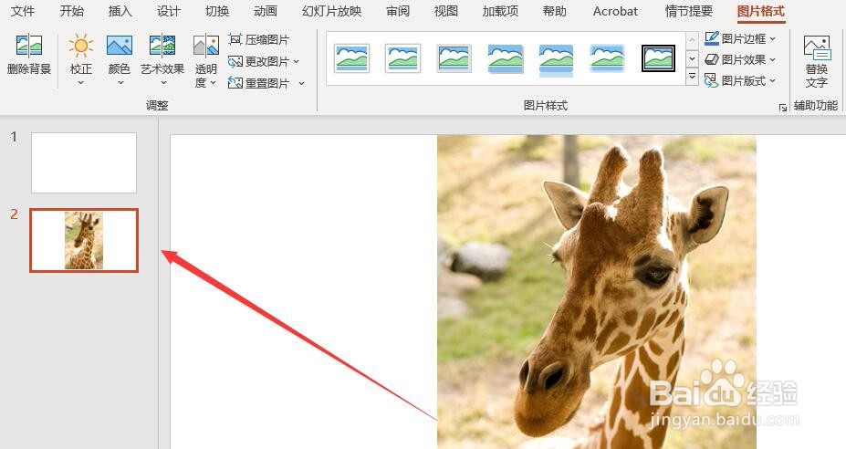The height and width of the screenshot is (449, 846).
Task: Switch to the Acrobat tab
Action: pos(615,11)
